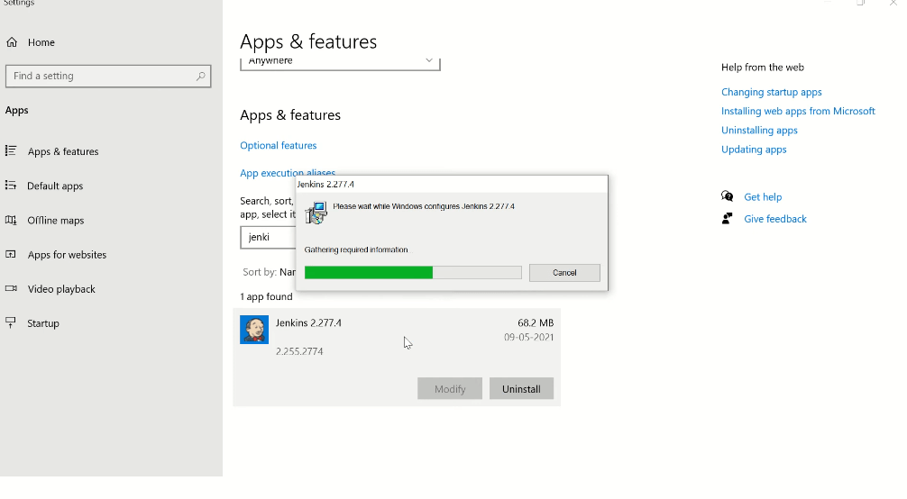
Task: Click the Apps for websites icon
Action: tap(11, 254)
